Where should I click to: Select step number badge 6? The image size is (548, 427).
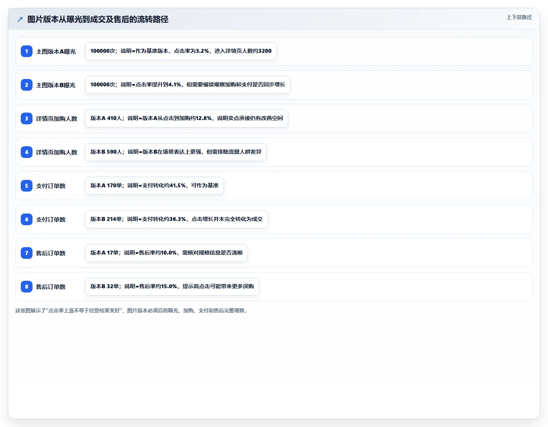tap(27, 219)
